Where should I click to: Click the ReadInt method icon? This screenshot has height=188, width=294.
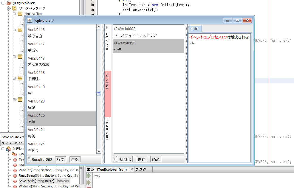tap(15, 170)
